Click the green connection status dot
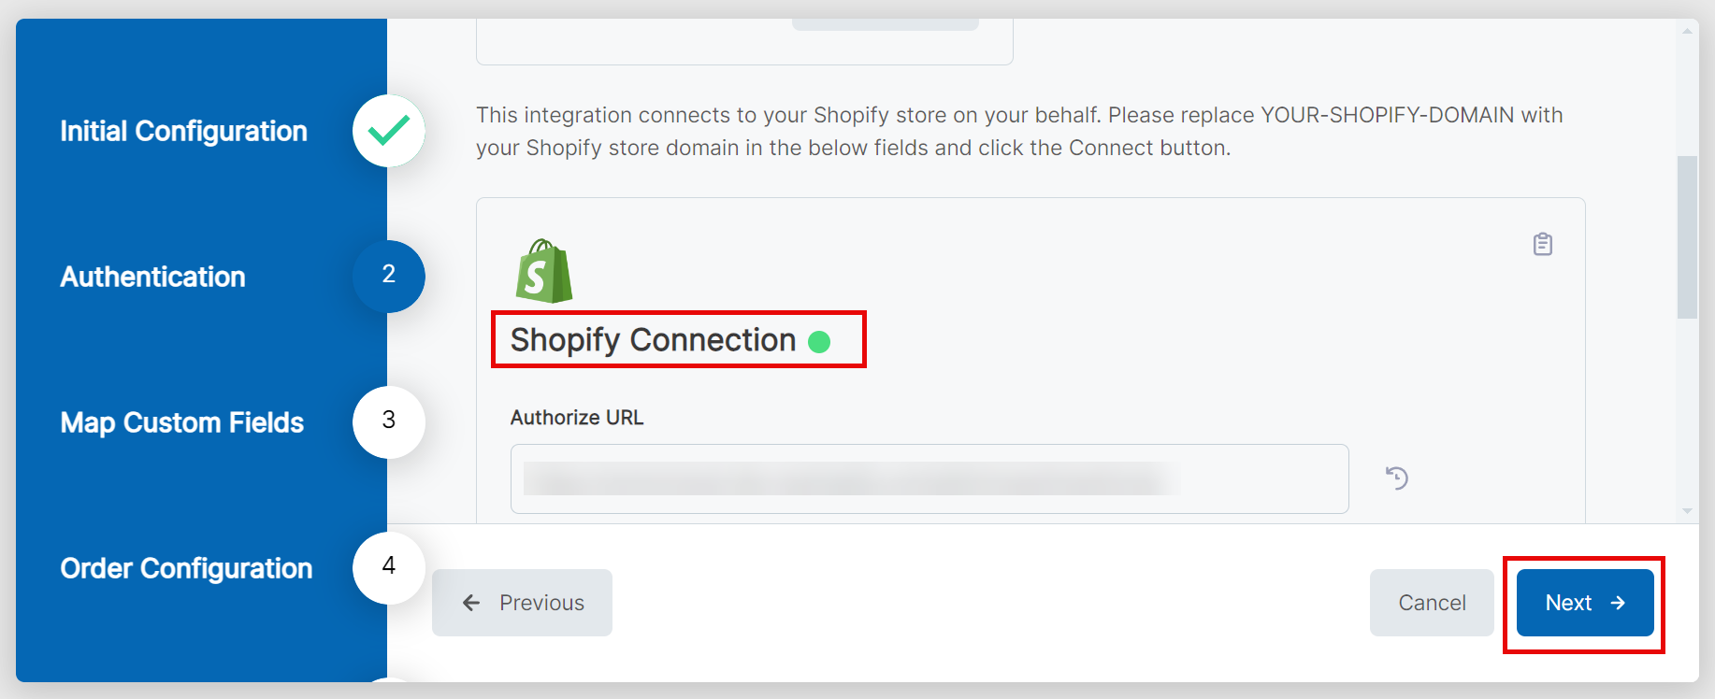 pos(819,342)
